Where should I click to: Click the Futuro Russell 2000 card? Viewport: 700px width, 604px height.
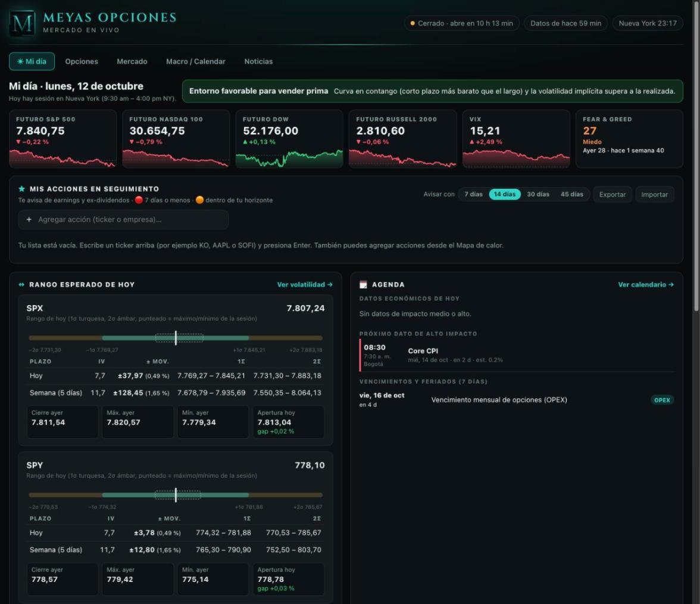click(x=402, y=139)
